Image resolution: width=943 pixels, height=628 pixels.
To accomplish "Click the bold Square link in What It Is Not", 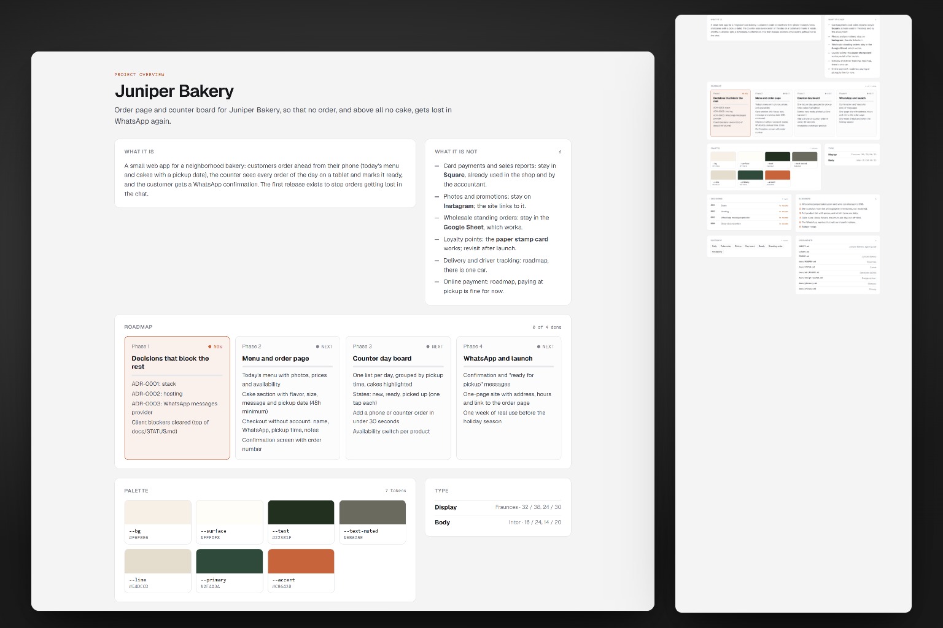I will (454, 175).
